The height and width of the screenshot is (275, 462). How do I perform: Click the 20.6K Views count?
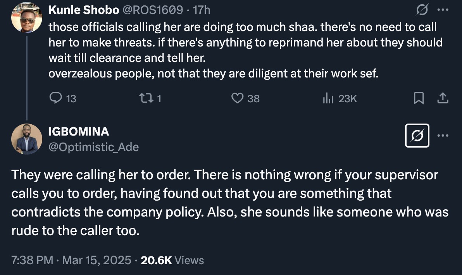(172, 260)
